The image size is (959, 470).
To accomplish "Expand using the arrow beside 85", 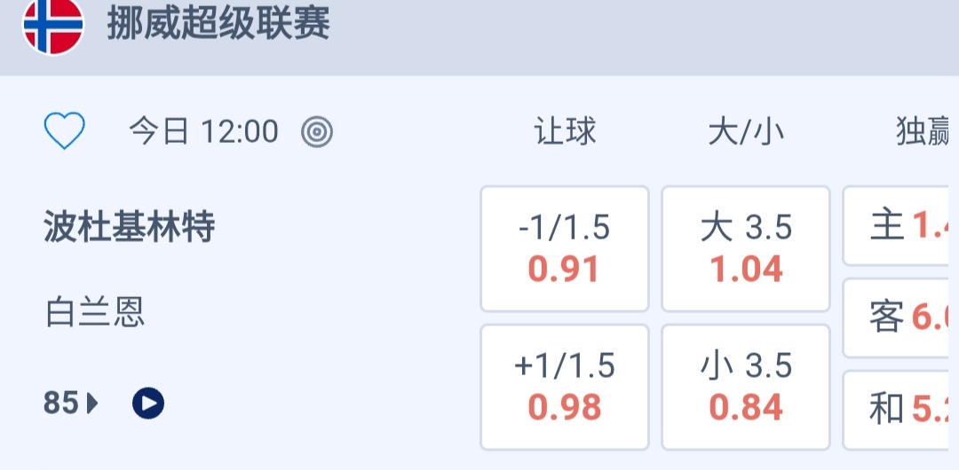I will pos(93,404).
